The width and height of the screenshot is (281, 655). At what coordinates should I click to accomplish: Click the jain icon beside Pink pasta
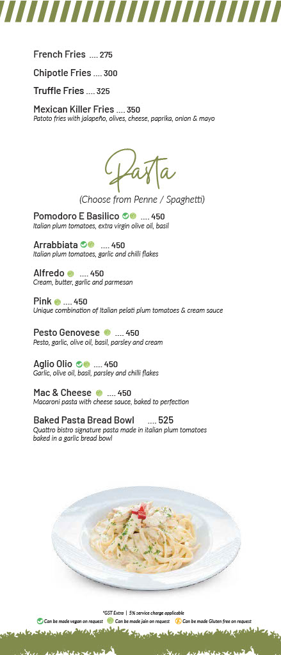click(x=57, y=302)
